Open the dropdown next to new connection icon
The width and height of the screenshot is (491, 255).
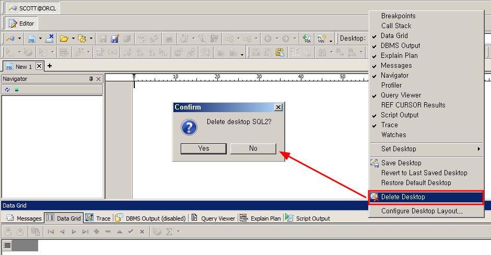[x=20, y=39]
